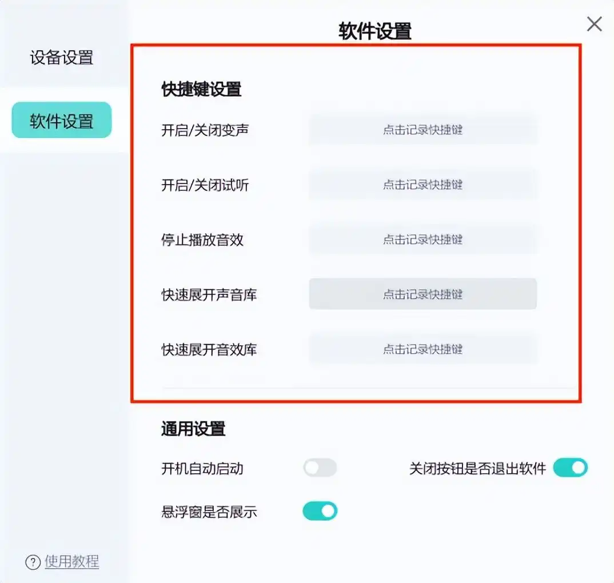Click the 停止播放音效 label text
Viewport: 614px width, 583px height.
coord(202,239)
